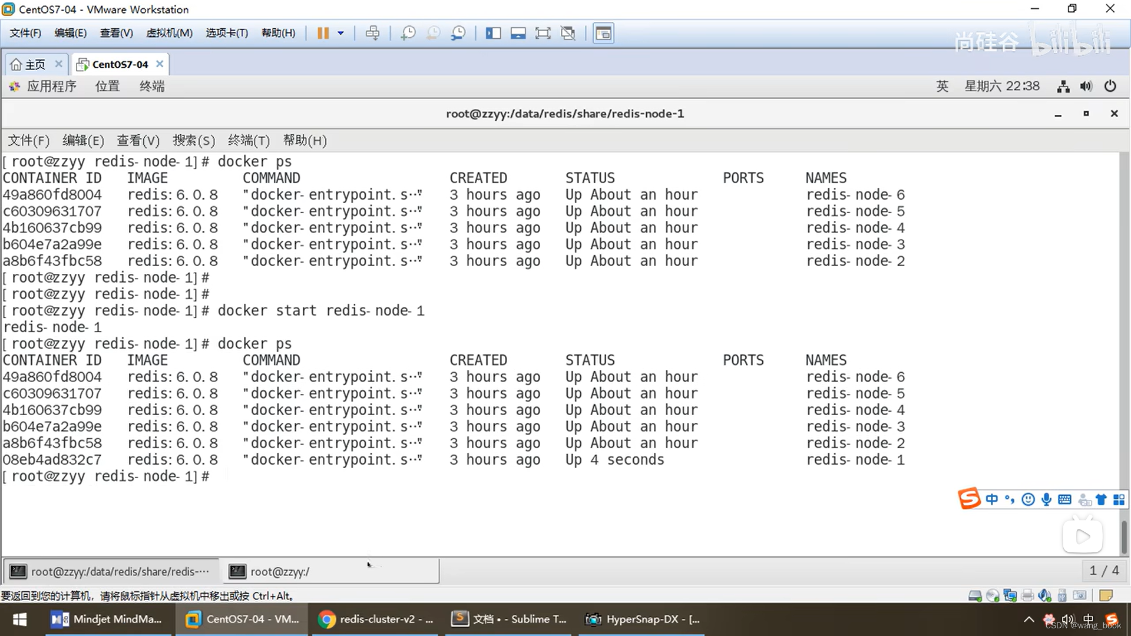
Task: Click the 1 / 4 workspace switcher
Action: click(1104, 571)
